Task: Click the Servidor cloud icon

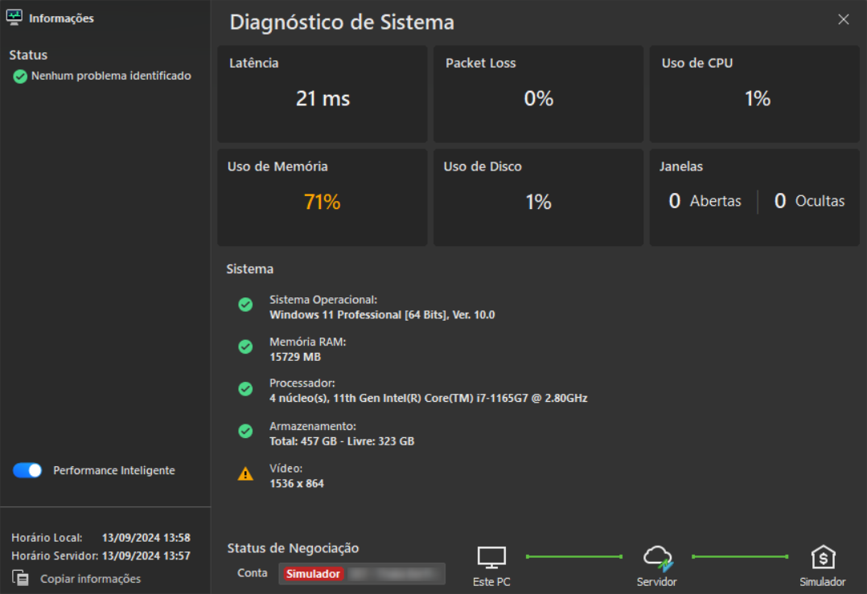Action: pos(657,556)
